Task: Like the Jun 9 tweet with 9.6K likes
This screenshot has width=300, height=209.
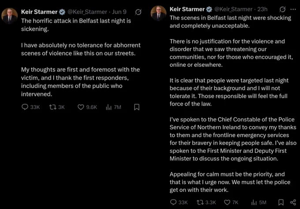Action: coord(87,107)
